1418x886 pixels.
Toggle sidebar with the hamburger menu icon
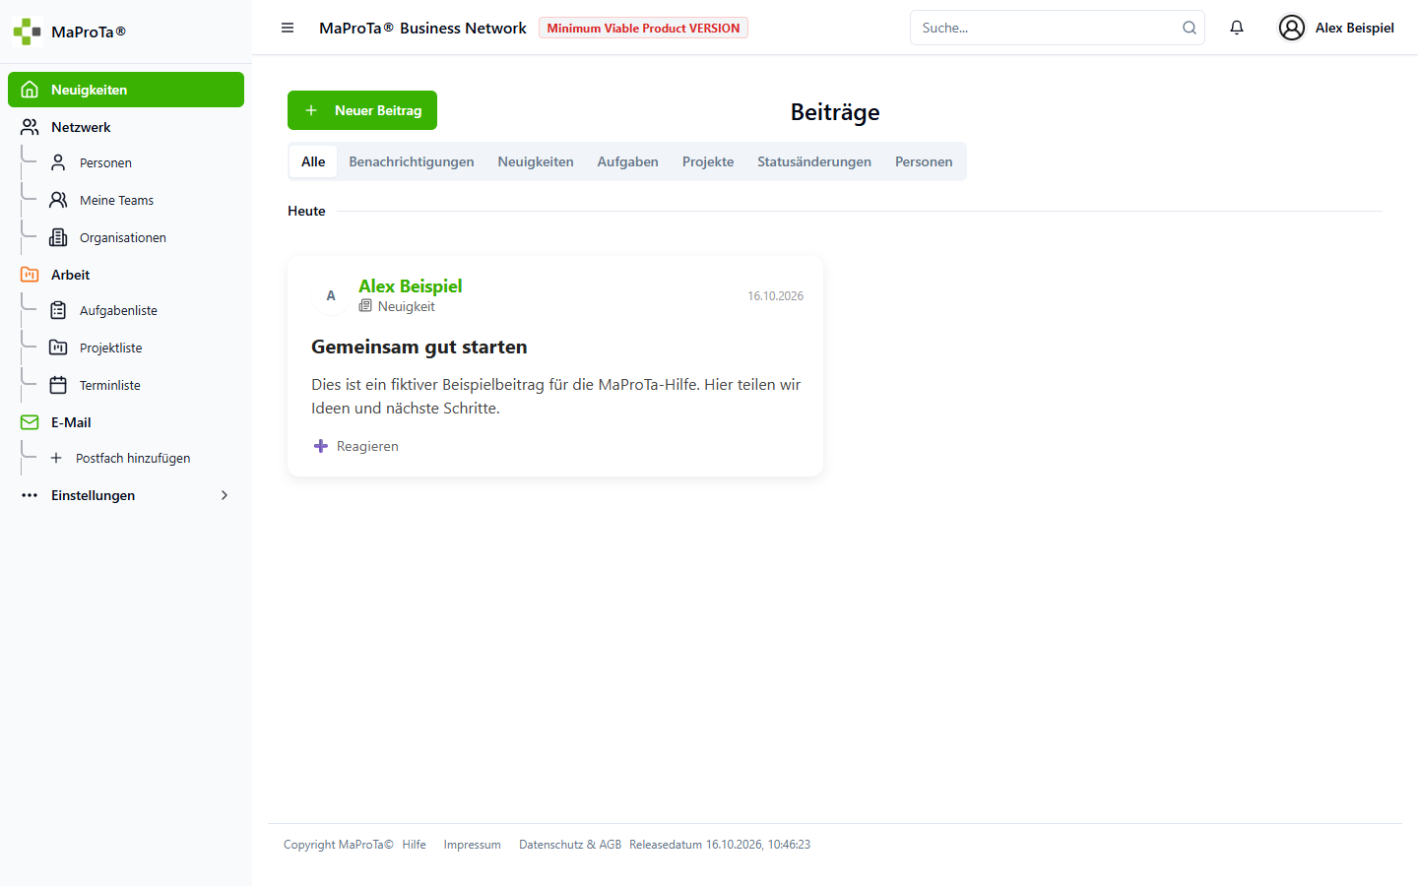288,28
